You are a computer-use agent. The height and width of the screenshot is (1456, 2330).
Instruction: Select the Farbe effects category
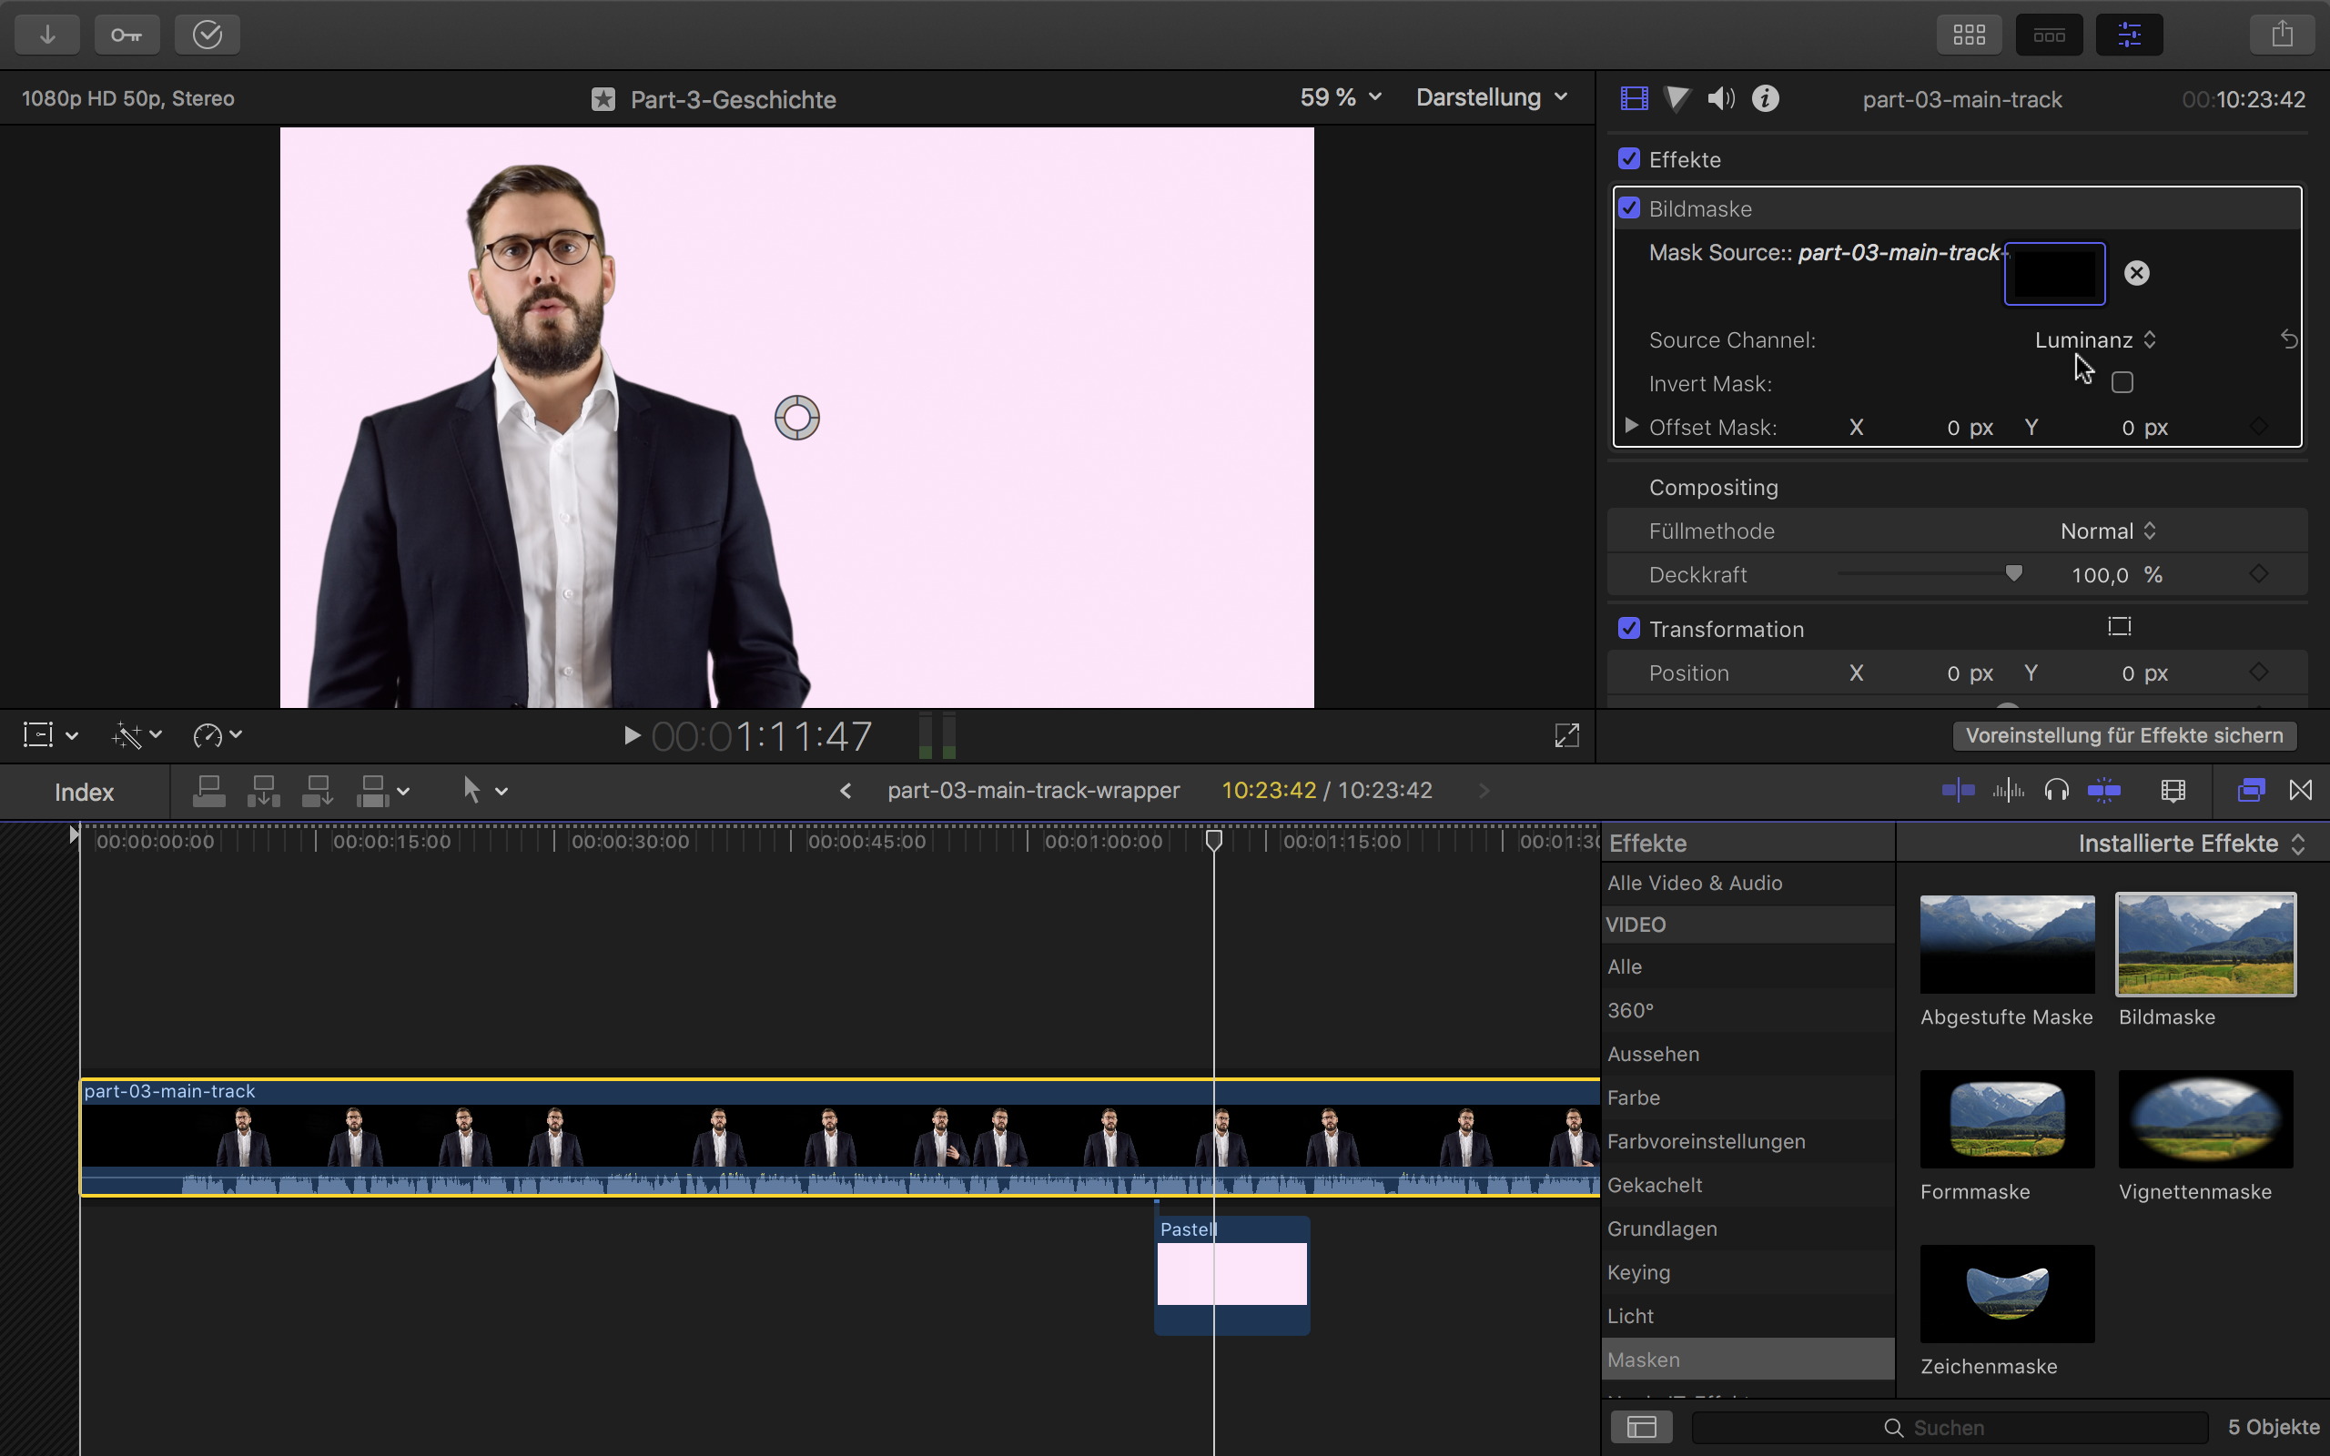point(1747,1097)
